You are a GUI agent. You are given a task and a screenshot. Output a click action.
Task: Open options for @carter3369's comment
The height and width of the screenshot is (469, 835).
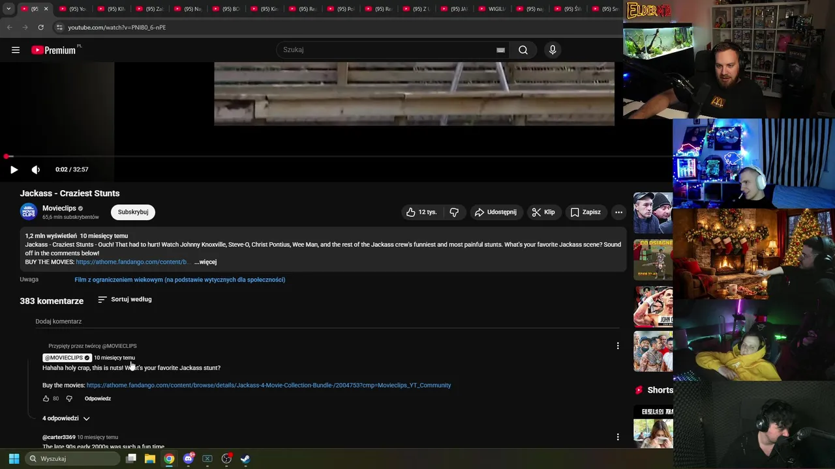tap(618, 437)
